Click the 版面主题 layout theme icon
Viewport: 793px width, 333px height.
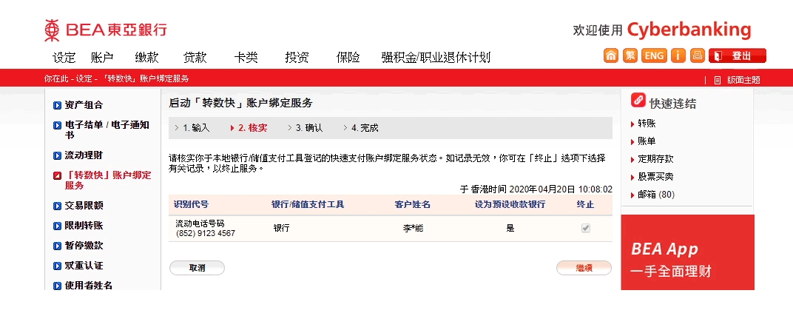pos(717,80)
